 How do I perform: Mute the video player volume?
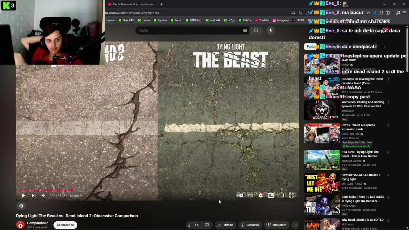tap(43, 195)
